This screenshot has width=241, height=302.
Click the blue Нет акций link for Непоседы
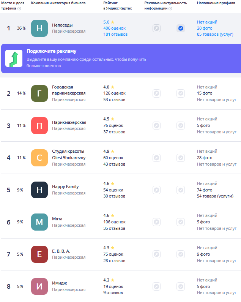pos(207,22)
